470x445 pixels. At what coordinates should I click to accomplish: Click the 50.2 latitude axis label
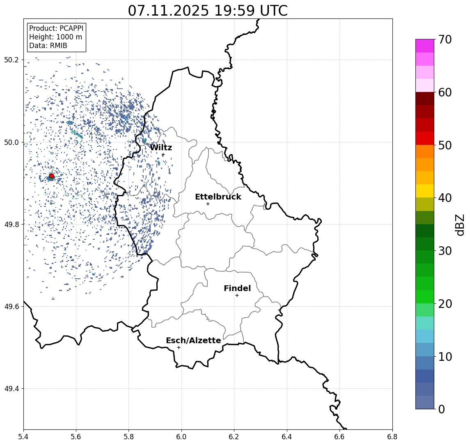[11, 60]
